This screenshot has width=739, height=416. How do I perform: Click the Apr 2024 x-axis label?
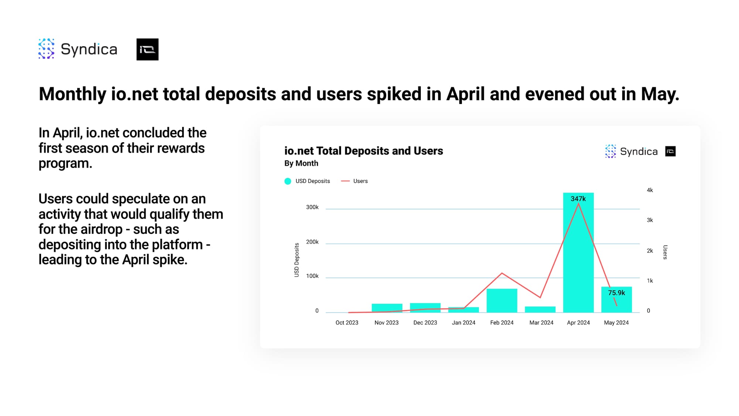(578, 323)
